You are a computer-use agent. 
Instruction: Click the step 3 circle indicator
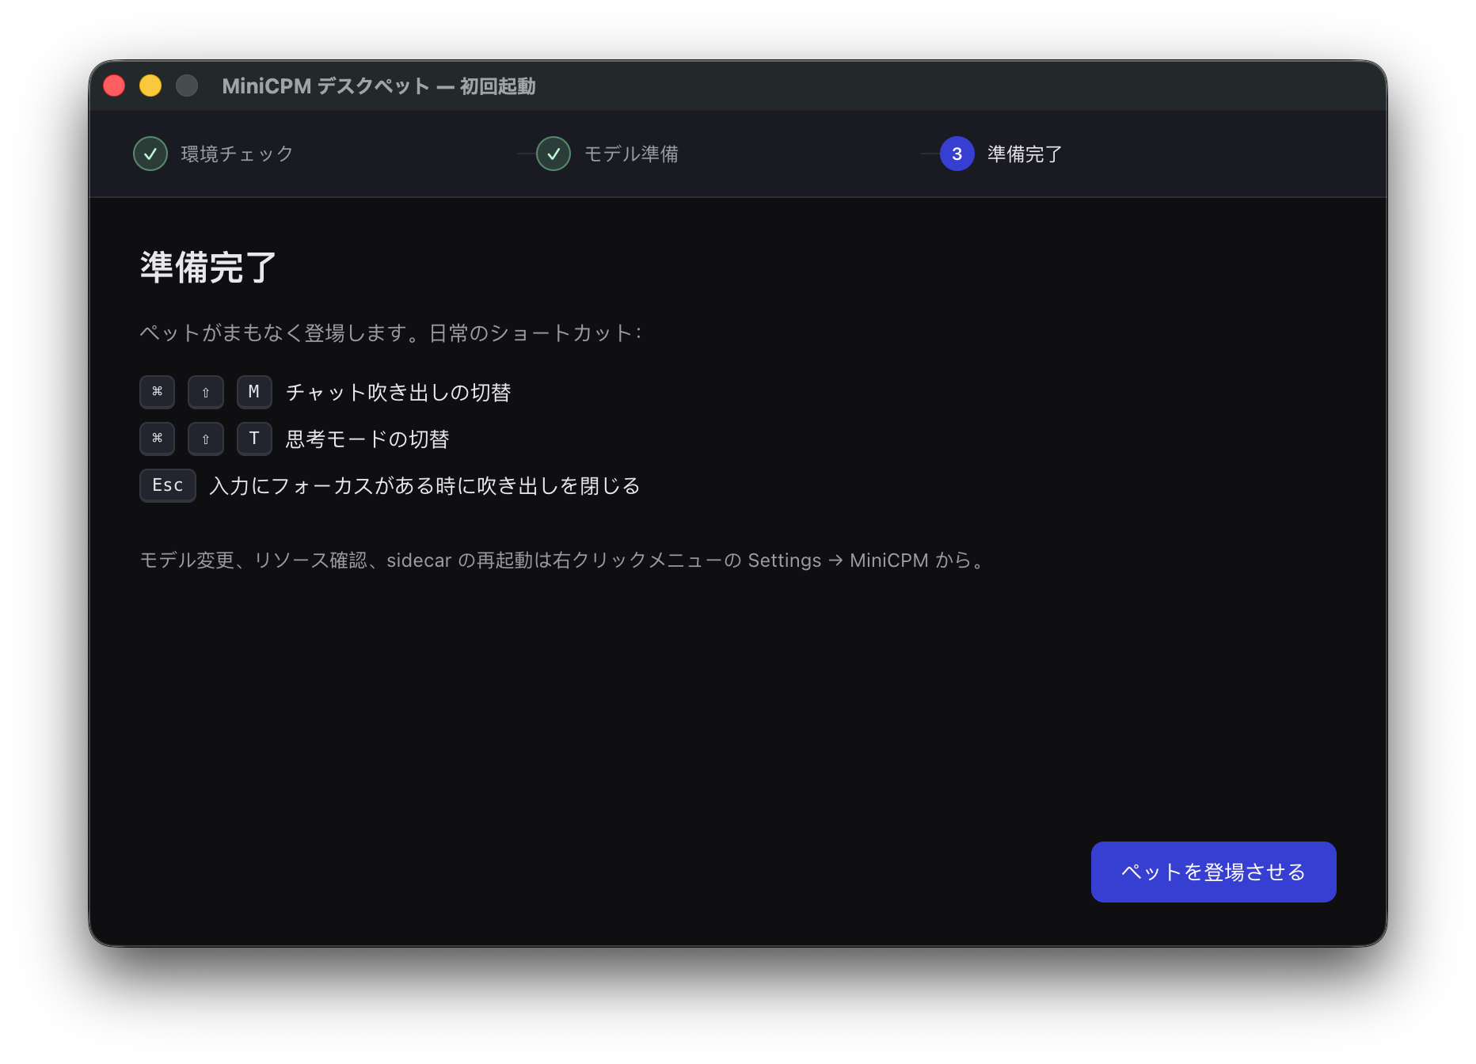coord(957,154)
